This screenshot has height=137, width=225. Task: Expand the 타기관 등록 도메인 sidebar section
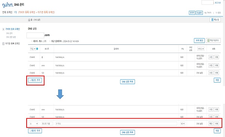click(3, 44)
